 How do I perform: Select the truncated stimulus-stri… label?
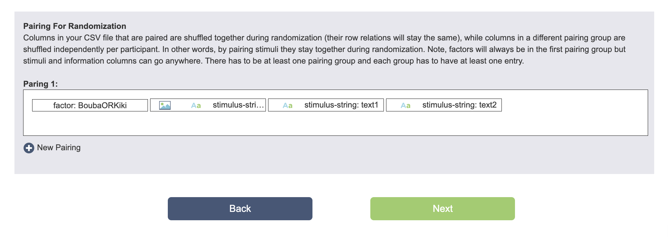[238, 105]
